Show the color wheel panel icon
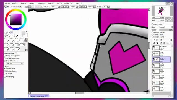This screenshot has width=177, height=100. point(6,7)
